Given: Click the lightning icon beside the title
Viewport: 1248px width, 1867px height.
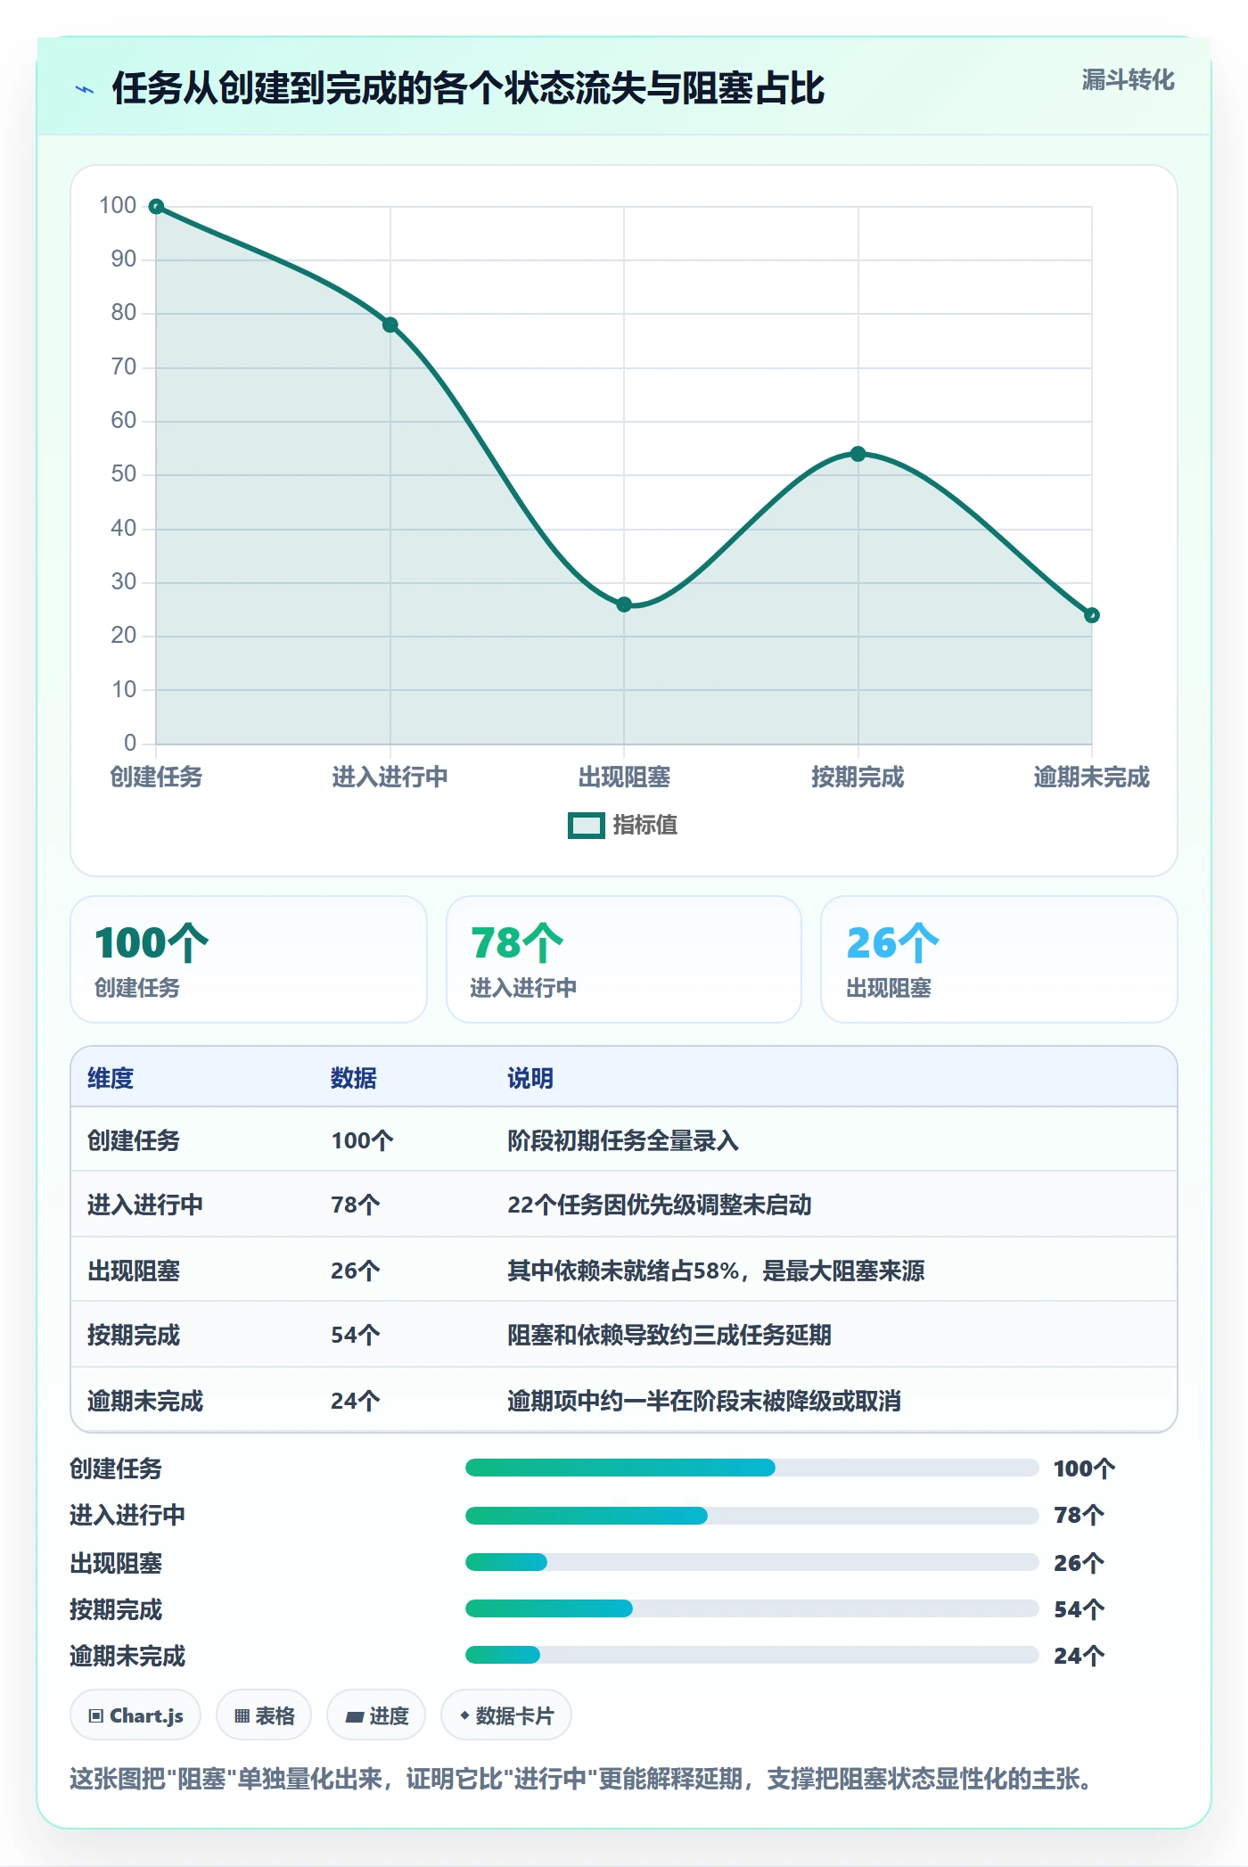Looking at the screenshot, I should point(85,89).
